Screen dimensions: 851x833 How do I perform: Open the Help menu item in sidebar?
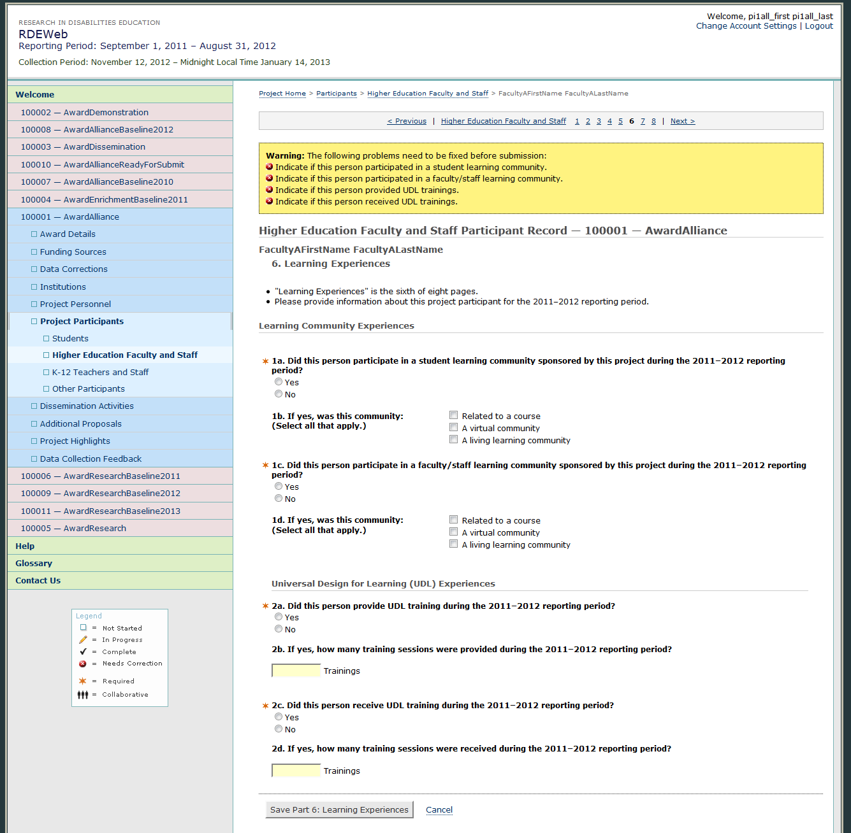click(x=25, y=546)
